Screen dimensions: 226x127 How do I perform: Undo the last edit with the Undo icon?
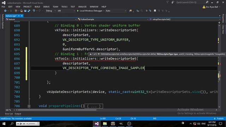point(34,11)
